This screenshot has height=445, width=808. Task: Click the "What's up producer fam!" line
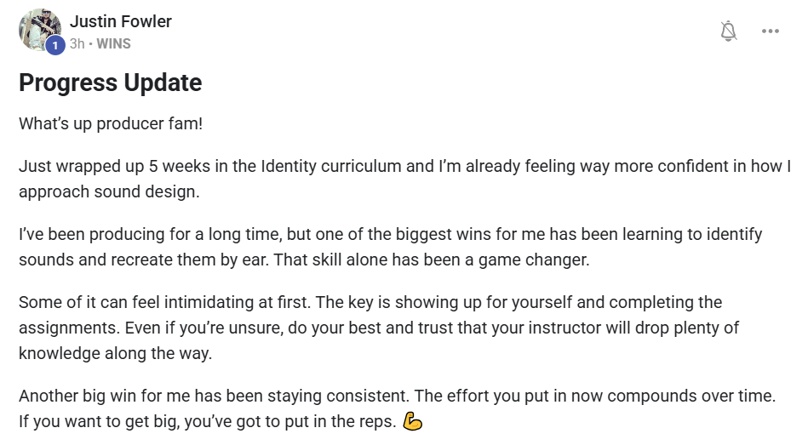tap(111, 123)
